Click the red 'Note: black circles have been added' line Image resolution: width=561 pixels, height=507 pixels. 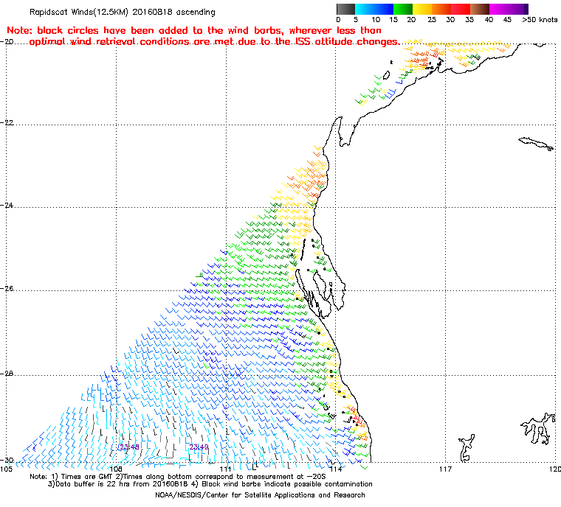[x=194, y=30]
